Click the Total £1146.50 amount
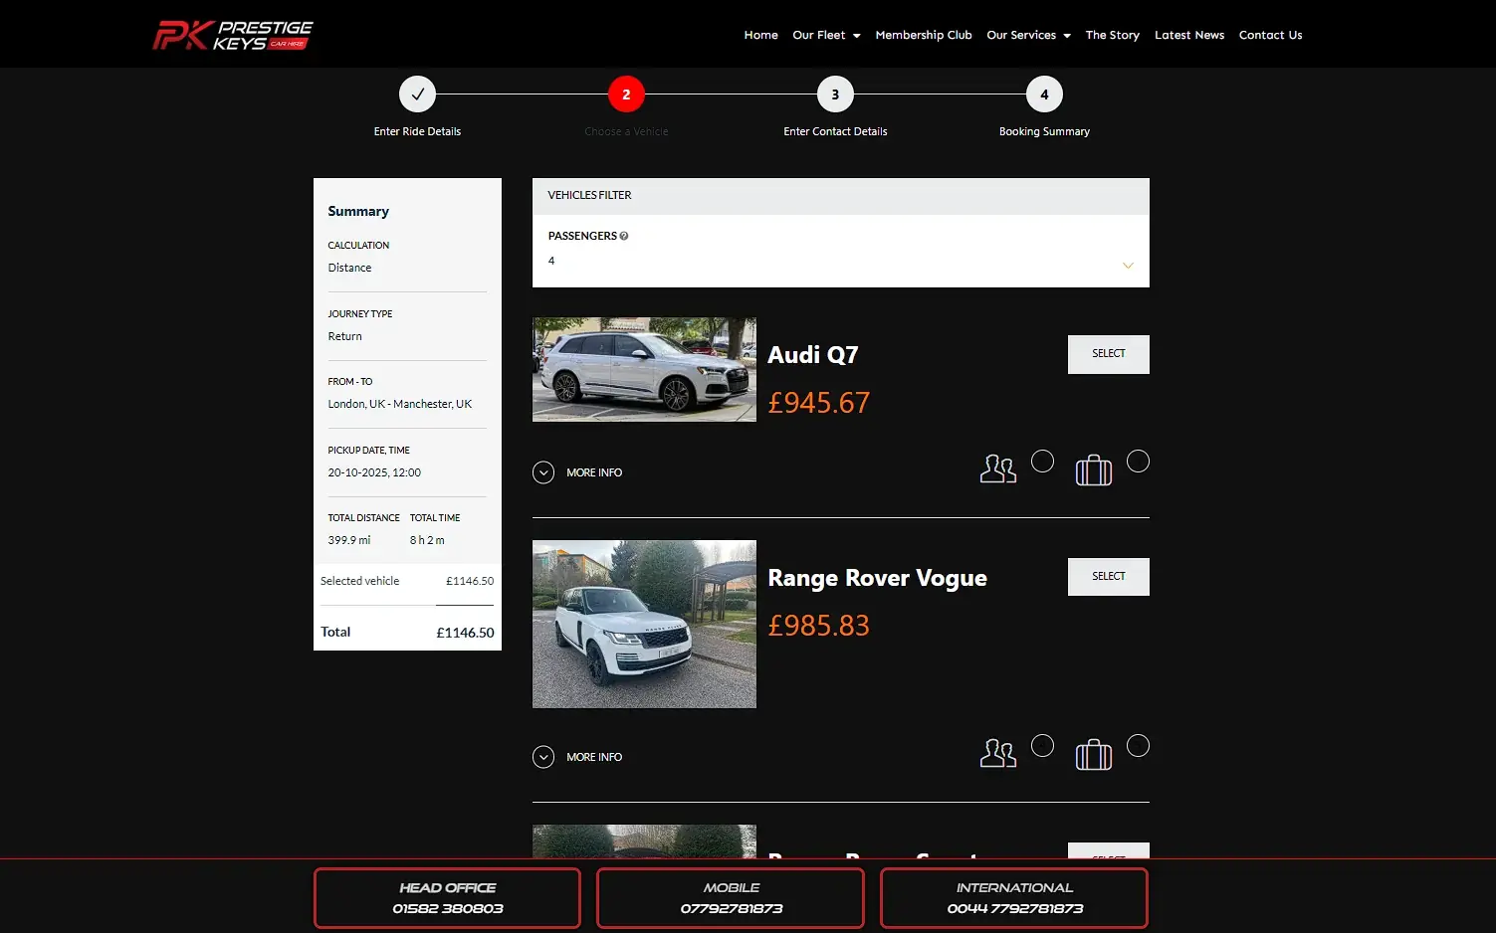The image size is (1496, 933). (465, 633)
